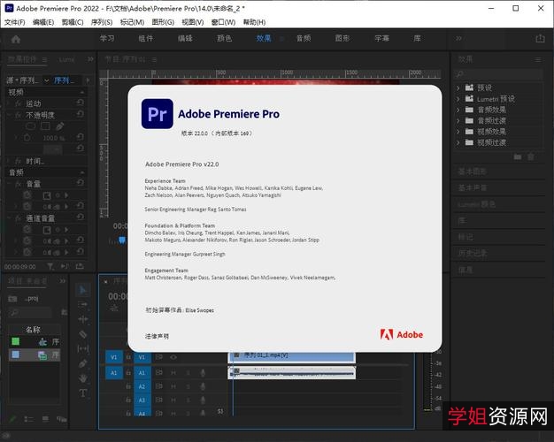Expand the 预设 effects folder

(458, 88)
